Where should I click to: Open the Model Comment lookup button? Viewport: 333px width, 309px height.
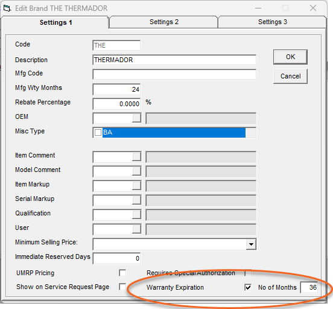[136, 171]
